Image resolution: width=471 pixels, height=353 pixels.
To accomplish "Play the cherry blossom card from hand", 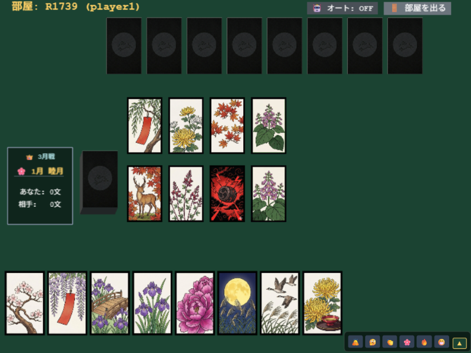I will point(25,303).
